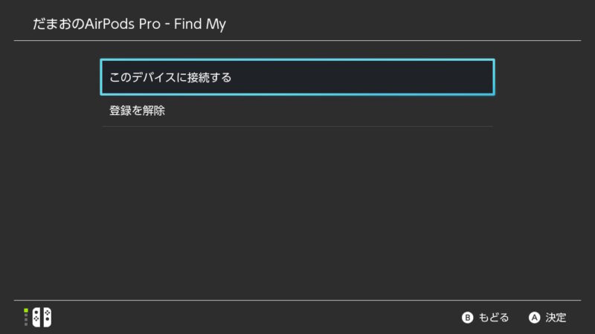Click the green player indicator light

[x=26, y=310]
